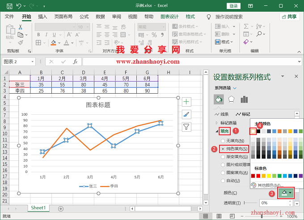Select the Series Options bar chart icon
The width and height of the screenshot is (304, 220).
click(244, 99)
